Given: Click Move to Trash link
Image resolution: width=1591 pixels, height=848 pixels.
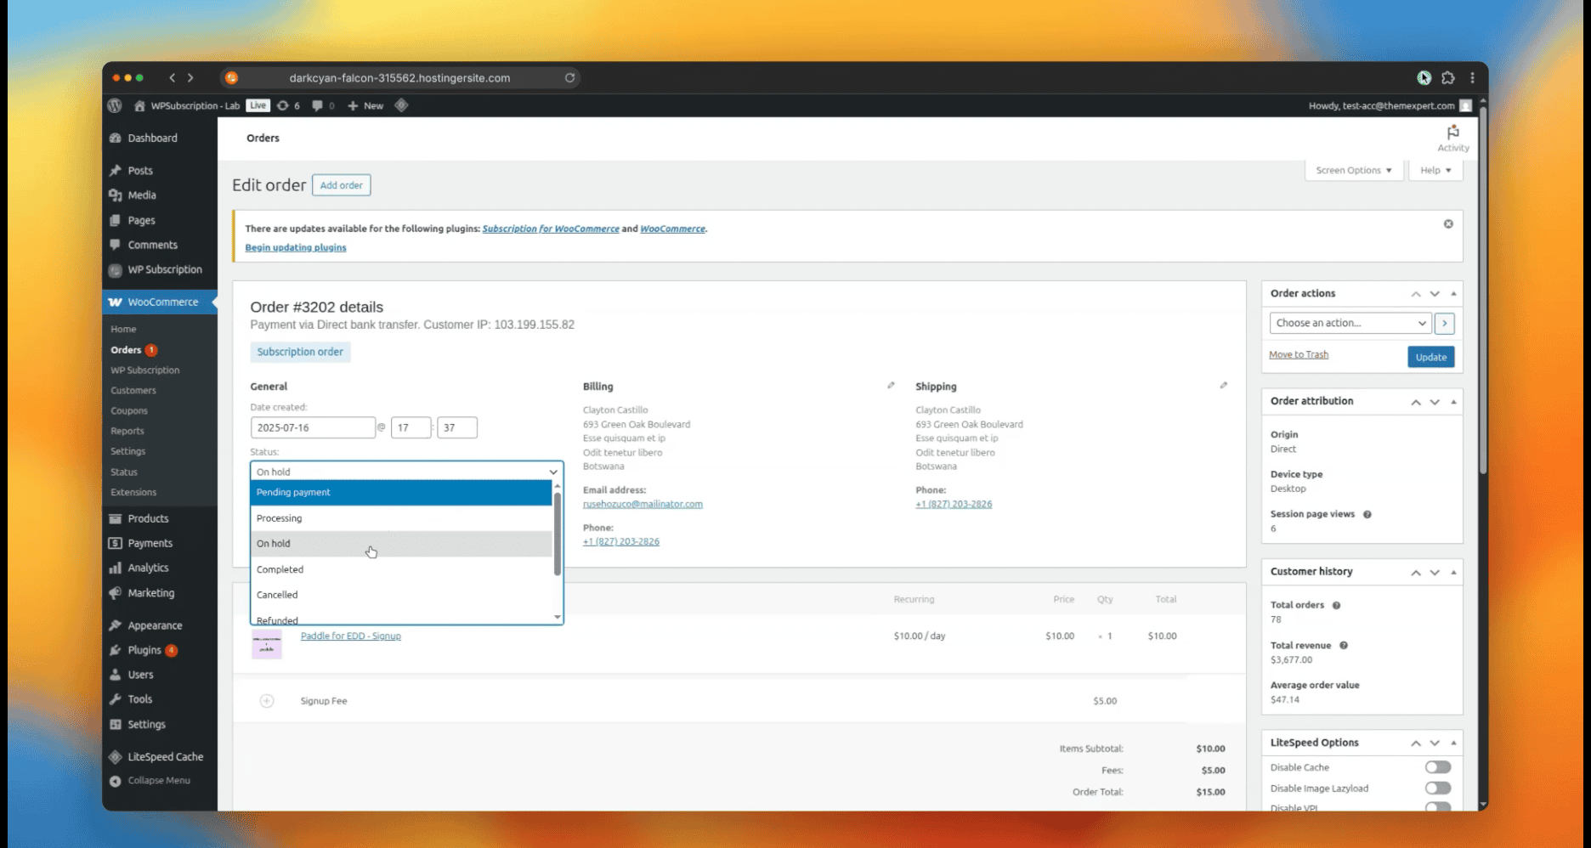Looking at the screenshot, I should coord(1298,354).
